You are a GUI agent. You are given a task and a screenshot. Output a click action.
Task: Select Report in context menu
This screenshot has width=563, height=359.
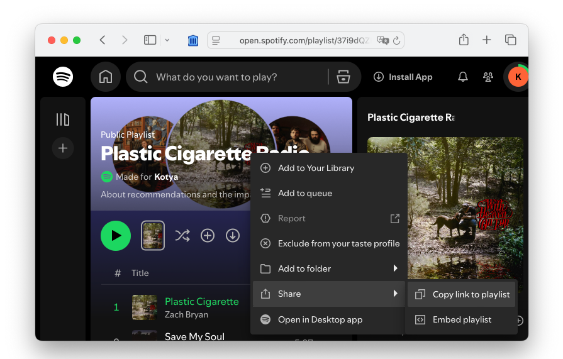tap(329, 218)
